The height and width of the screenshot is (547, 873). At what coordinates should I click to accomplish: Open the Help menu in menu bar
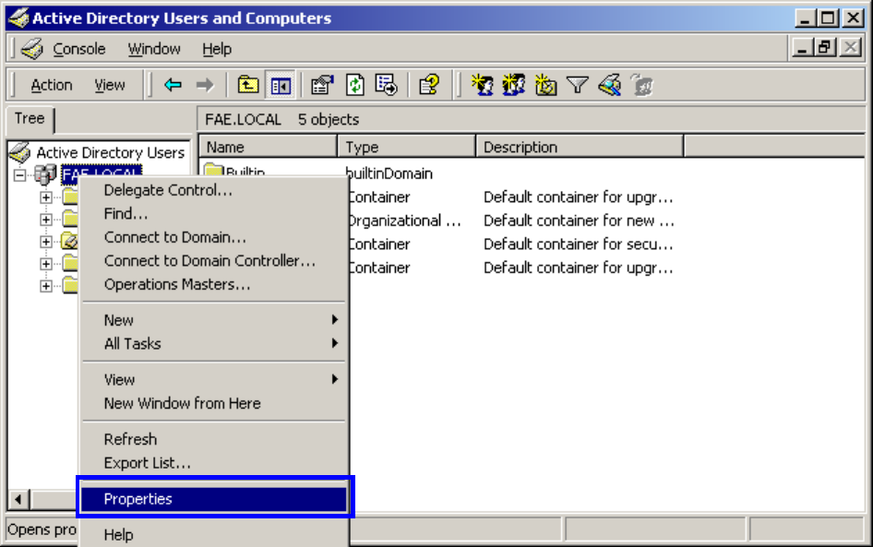point(217,49)
